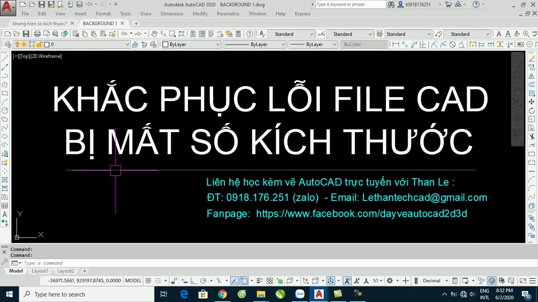Click the binoculars search icon
Viewport: 538px width, 302px height.
click(x=391, y=5)
